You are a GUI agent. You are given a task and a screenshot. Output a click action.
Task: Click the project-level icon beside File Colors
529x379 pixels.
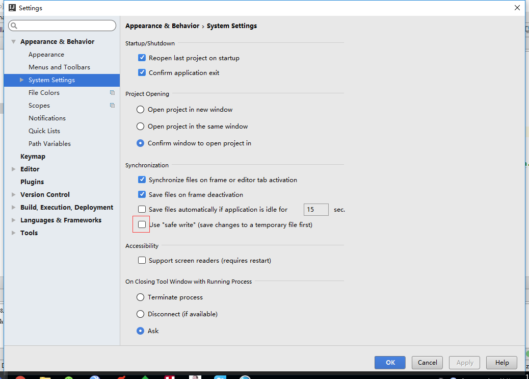coord(112,93)
